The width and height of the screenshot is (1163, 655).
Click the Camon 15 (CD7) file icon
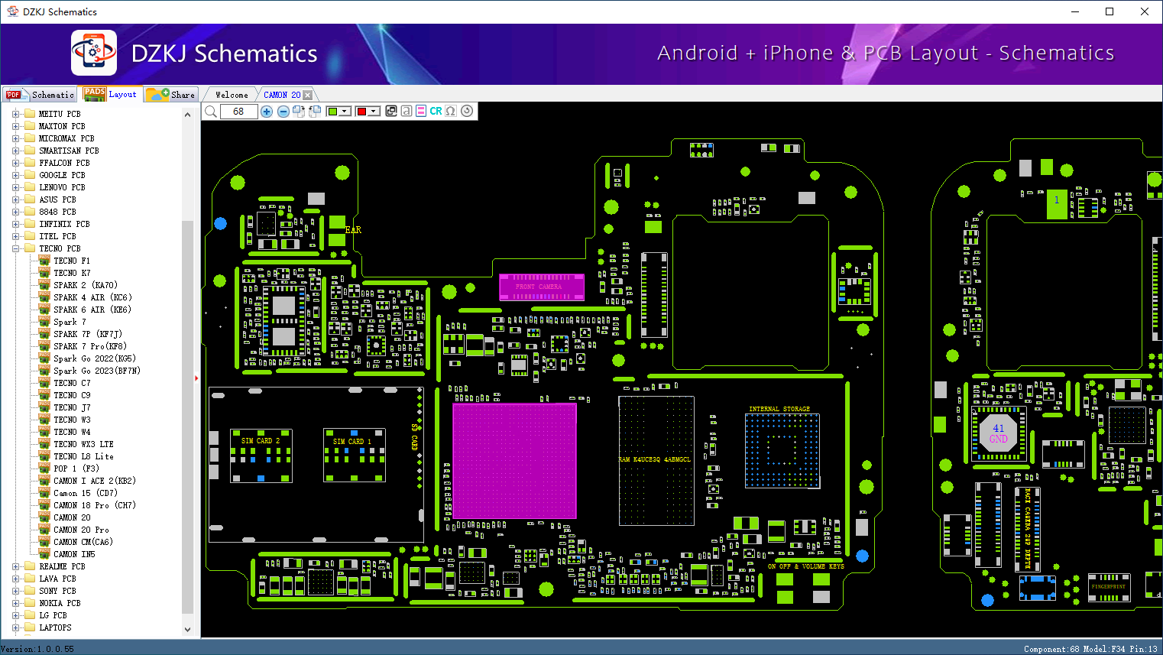[x=44, y=493]
